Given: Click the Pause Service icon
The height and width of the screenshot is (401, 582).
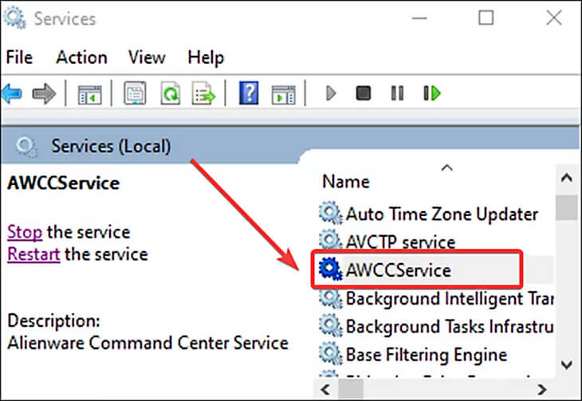Looking at the screenshot, I should [x=397, y=93].
